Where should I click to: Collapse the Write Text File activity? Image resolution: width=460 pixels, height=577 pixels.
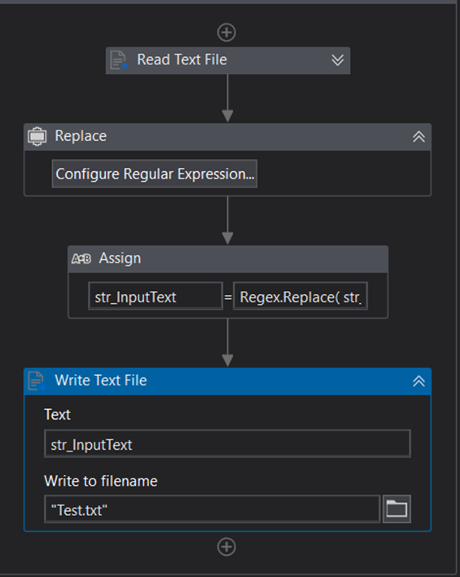pos(418,381)
